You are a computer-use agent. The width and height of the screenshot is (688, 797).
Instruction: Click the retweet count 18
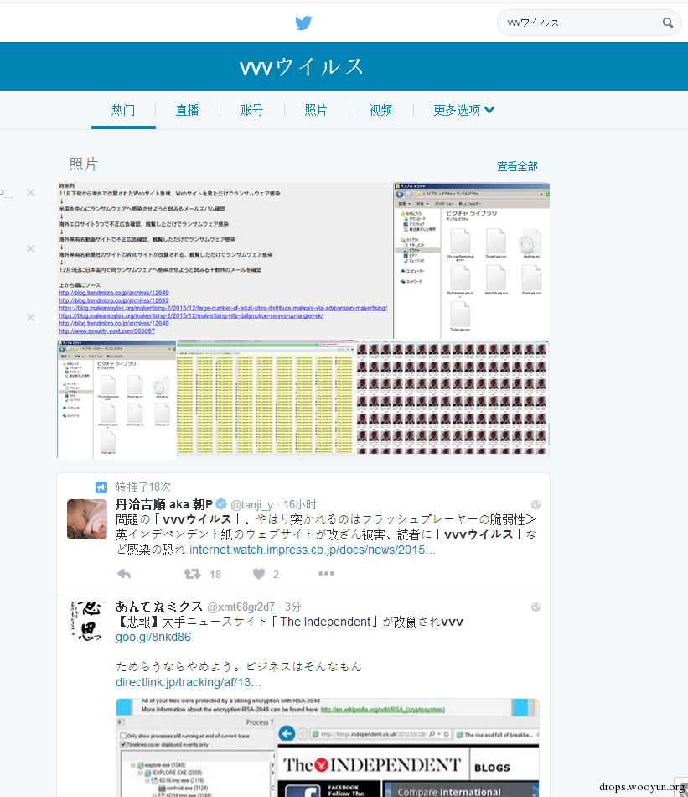point(215,575)
